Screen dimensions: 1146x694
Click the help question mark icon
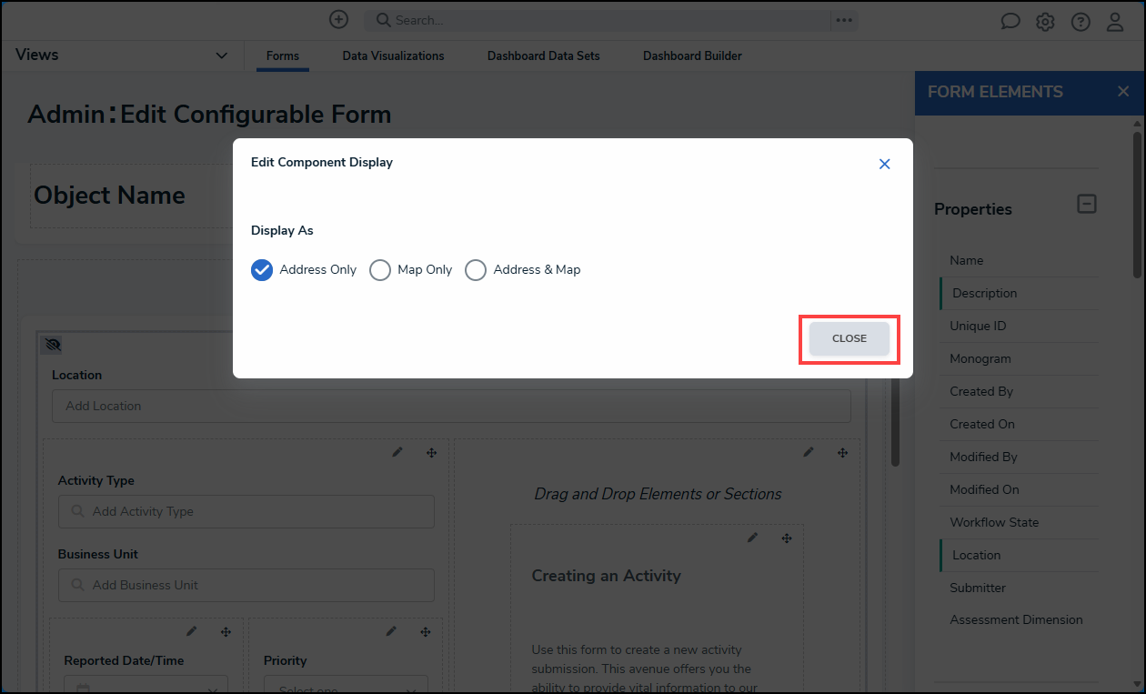pos(1081,22)
